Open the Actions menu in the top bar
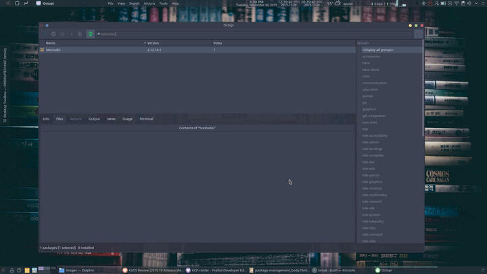487x274 pixels. pyautogui.click(x=149, y=3)
